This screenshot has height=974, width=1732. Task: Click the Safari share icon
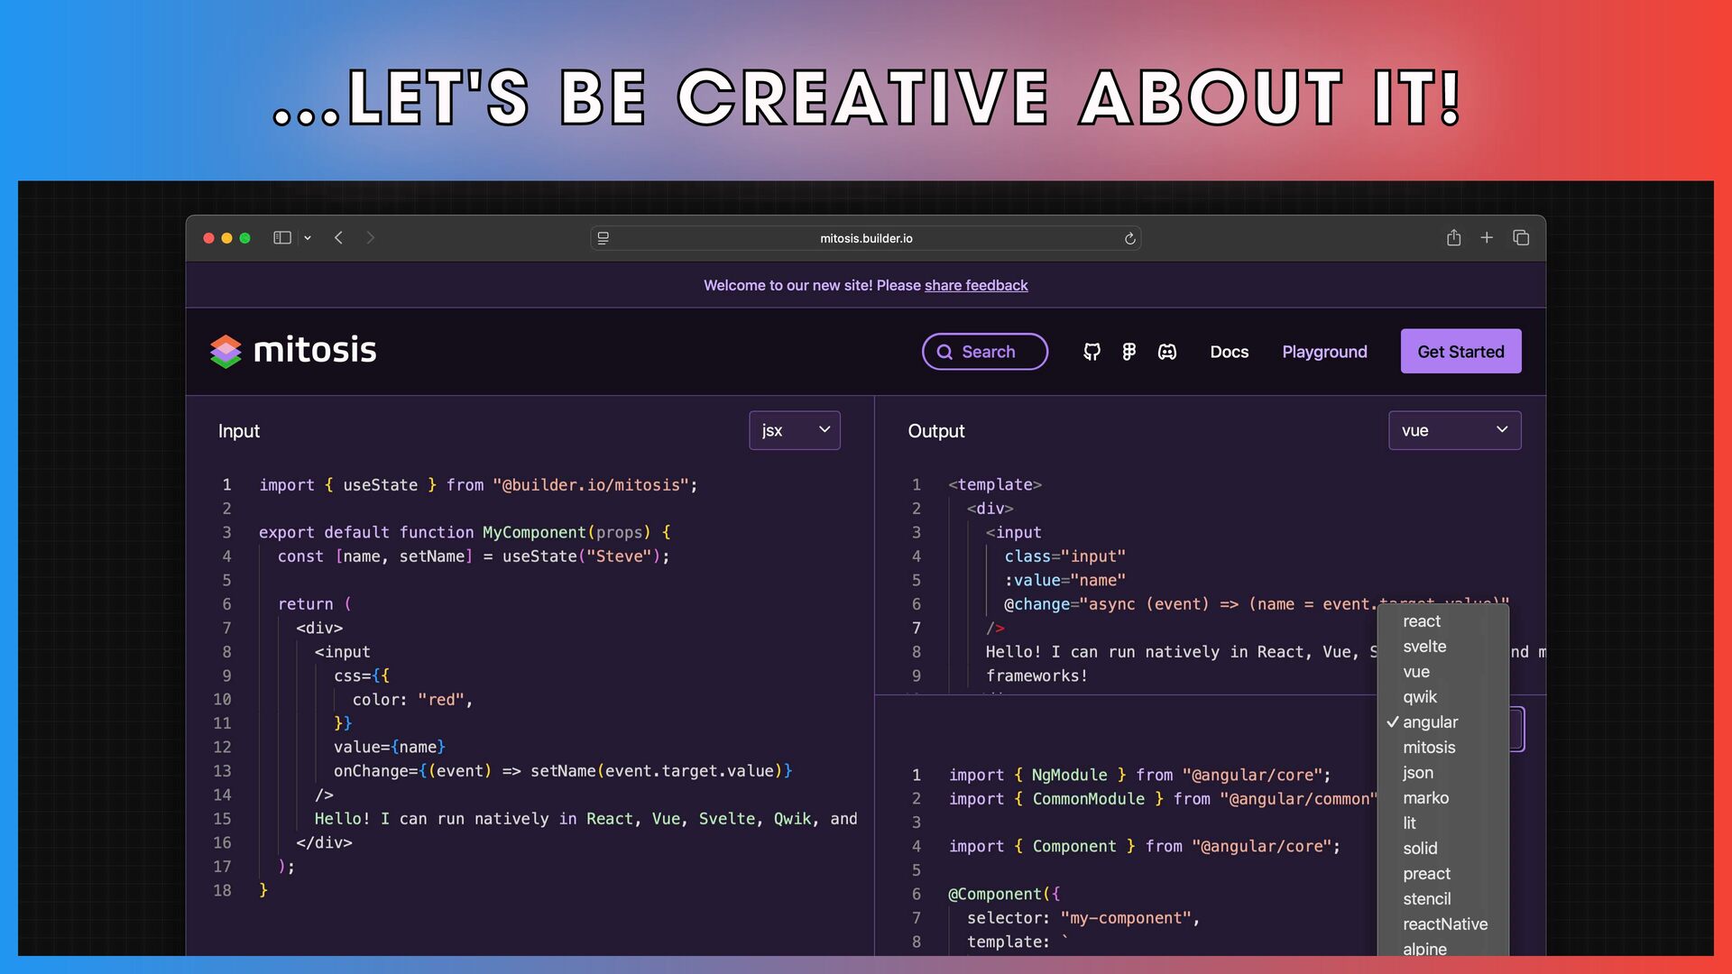tap(1453, 238)
